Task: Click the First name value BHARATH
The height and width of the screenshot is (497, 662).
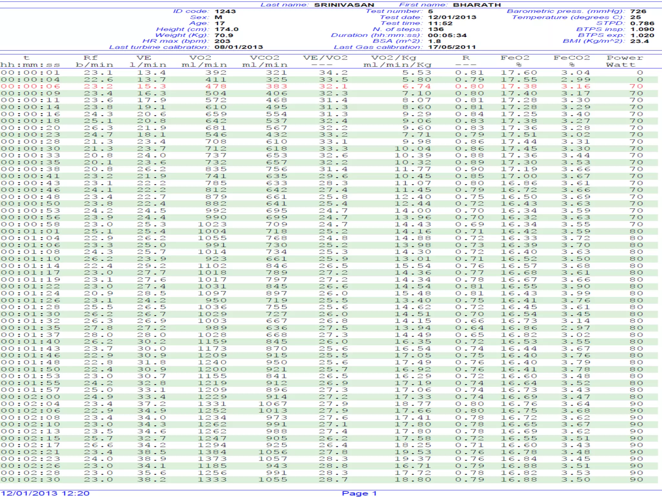Action: pos(477,5)
